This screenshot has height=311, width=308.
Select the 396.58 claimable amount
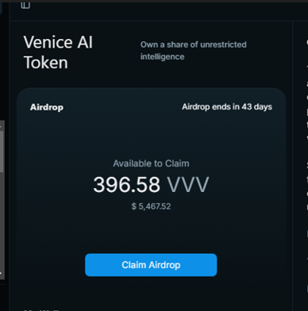coord(126,185)
